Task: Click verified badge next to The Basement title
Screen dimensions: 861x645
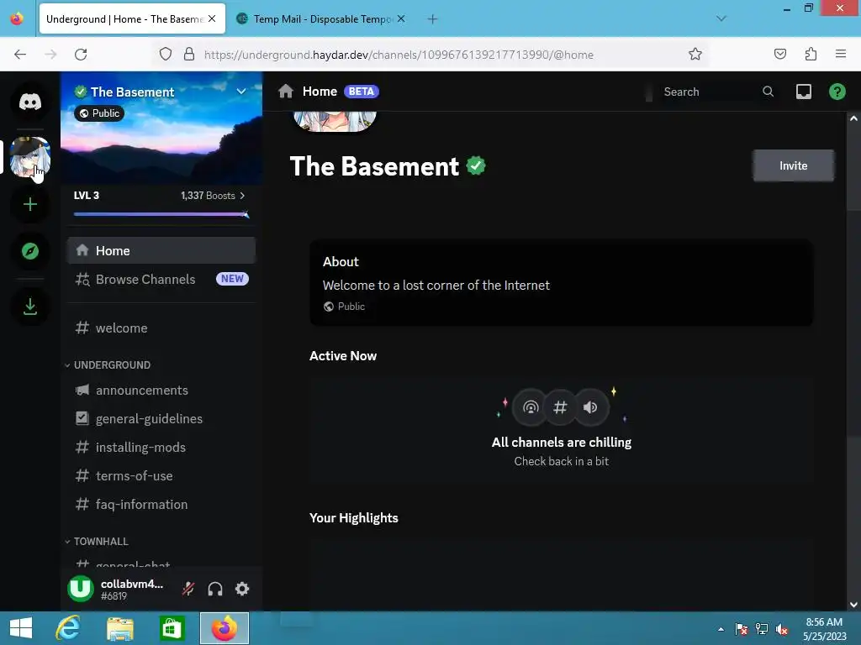Action: (476, 165)
